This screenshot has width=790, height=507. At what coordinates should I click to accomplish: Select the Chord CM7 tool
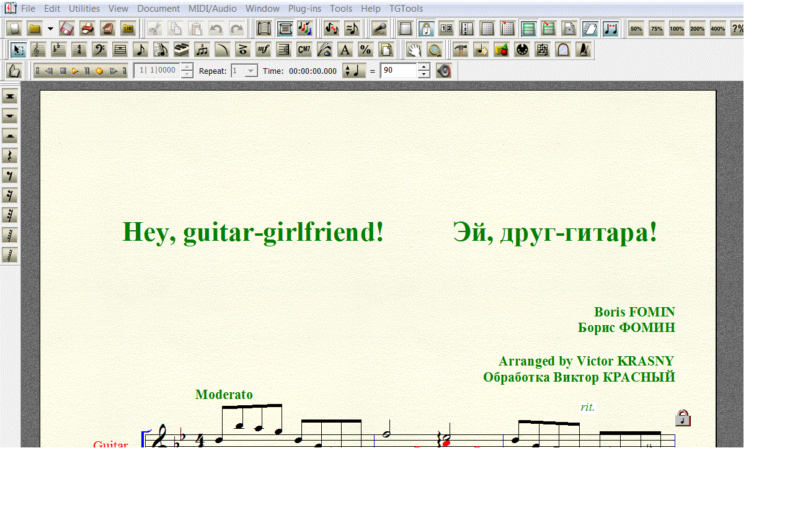[x=304, y=50]
